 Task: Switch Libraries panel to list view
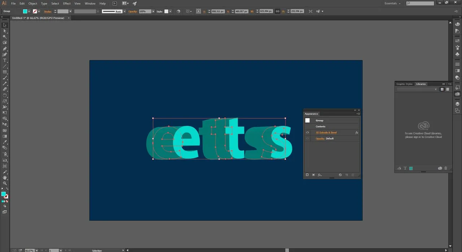coord(448,89)
